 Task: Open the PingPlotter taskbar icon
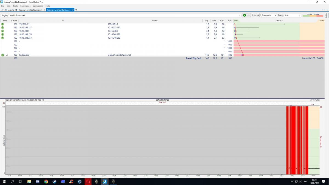coord(104,181)
